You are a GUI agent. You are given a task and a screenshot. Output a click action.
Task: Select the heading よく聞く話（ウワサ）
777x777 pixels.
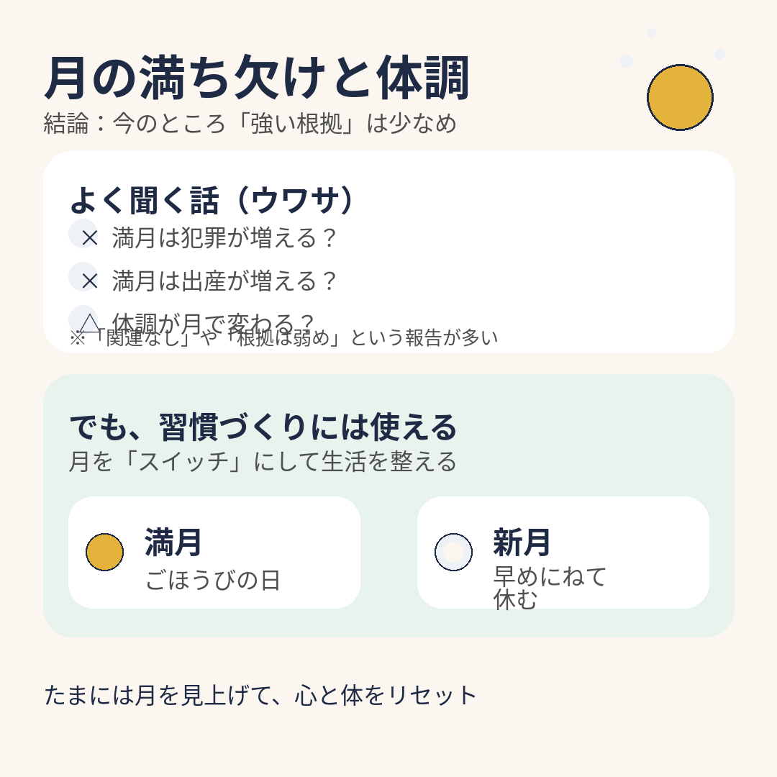tap(214, 201)
